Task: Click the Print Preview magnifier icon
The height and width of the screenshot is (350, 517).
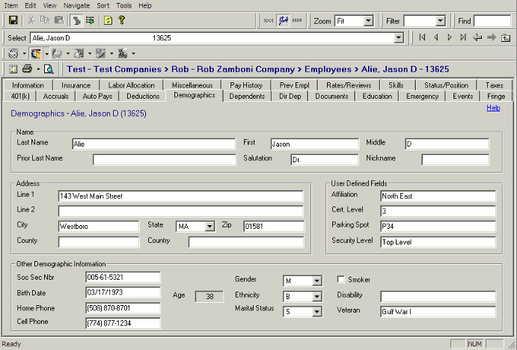Action: click(x=49, y=69)
